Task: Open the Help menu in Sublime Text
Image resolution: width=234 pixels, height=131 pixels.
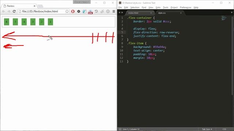Action: pyautogui.click(x=196, y=7)
